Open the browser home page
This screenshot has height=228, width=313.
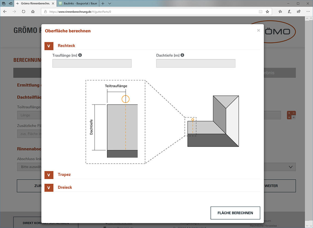pyautogui.click(x=33, y=11)
